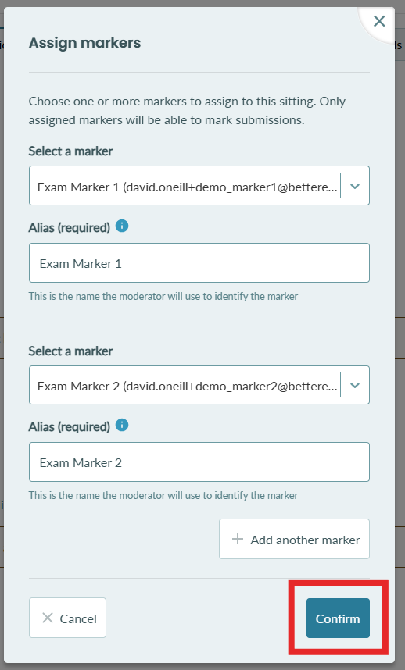
Task: Confirm the marker assignment
Action: tap(338, 618)
